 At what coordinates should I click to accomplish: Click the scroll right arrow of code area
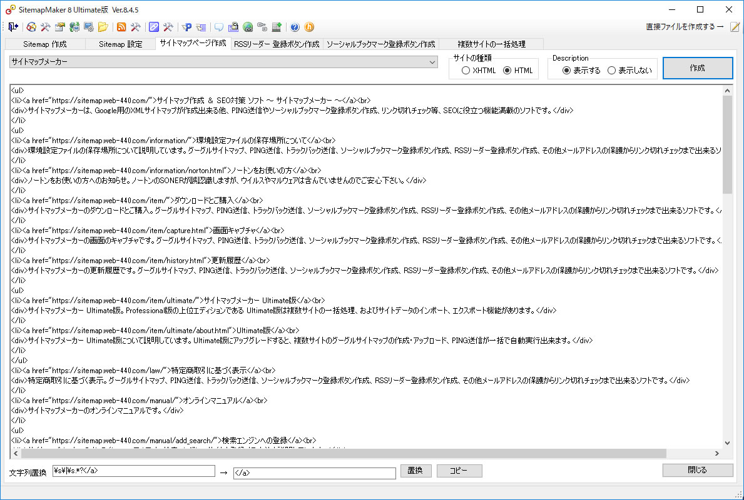717,454
